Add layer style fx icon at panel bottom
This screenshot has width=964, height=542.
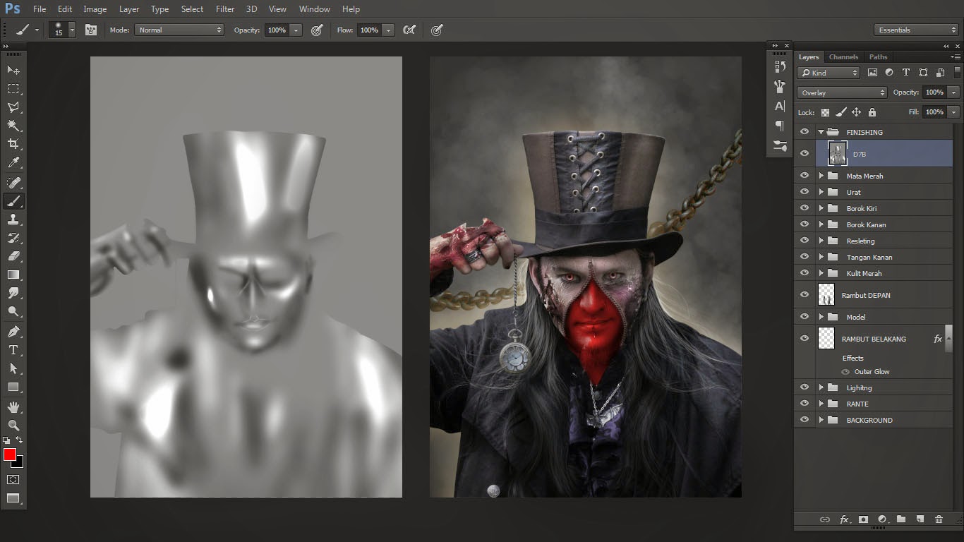pyautogui.click(x=844, y=519)
